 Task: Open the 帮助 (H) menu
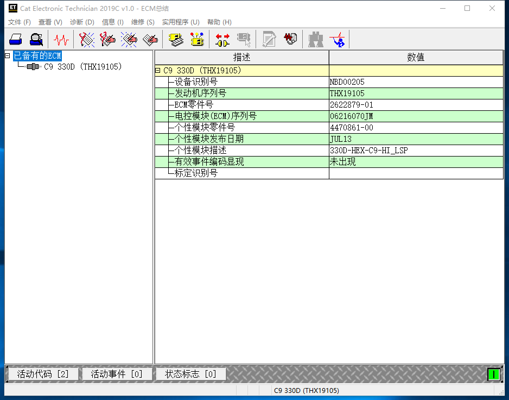[219, 22]
